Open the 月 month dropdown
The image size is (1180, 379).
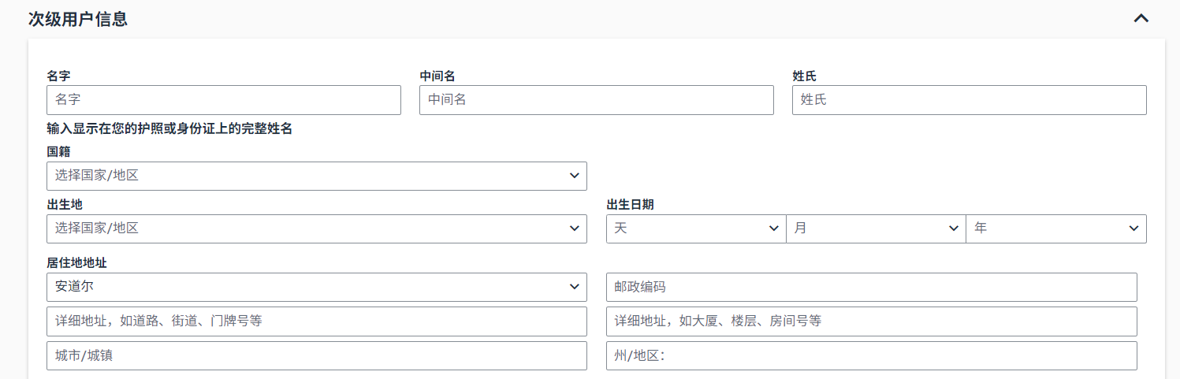click(876, 229)
